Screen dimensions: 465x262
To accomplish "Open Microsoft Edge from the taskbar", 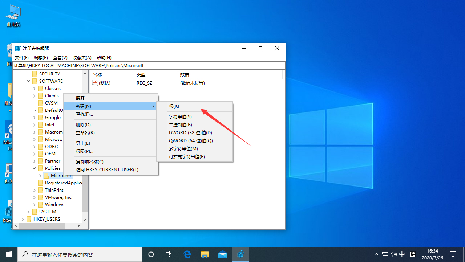I will [187, 254].
